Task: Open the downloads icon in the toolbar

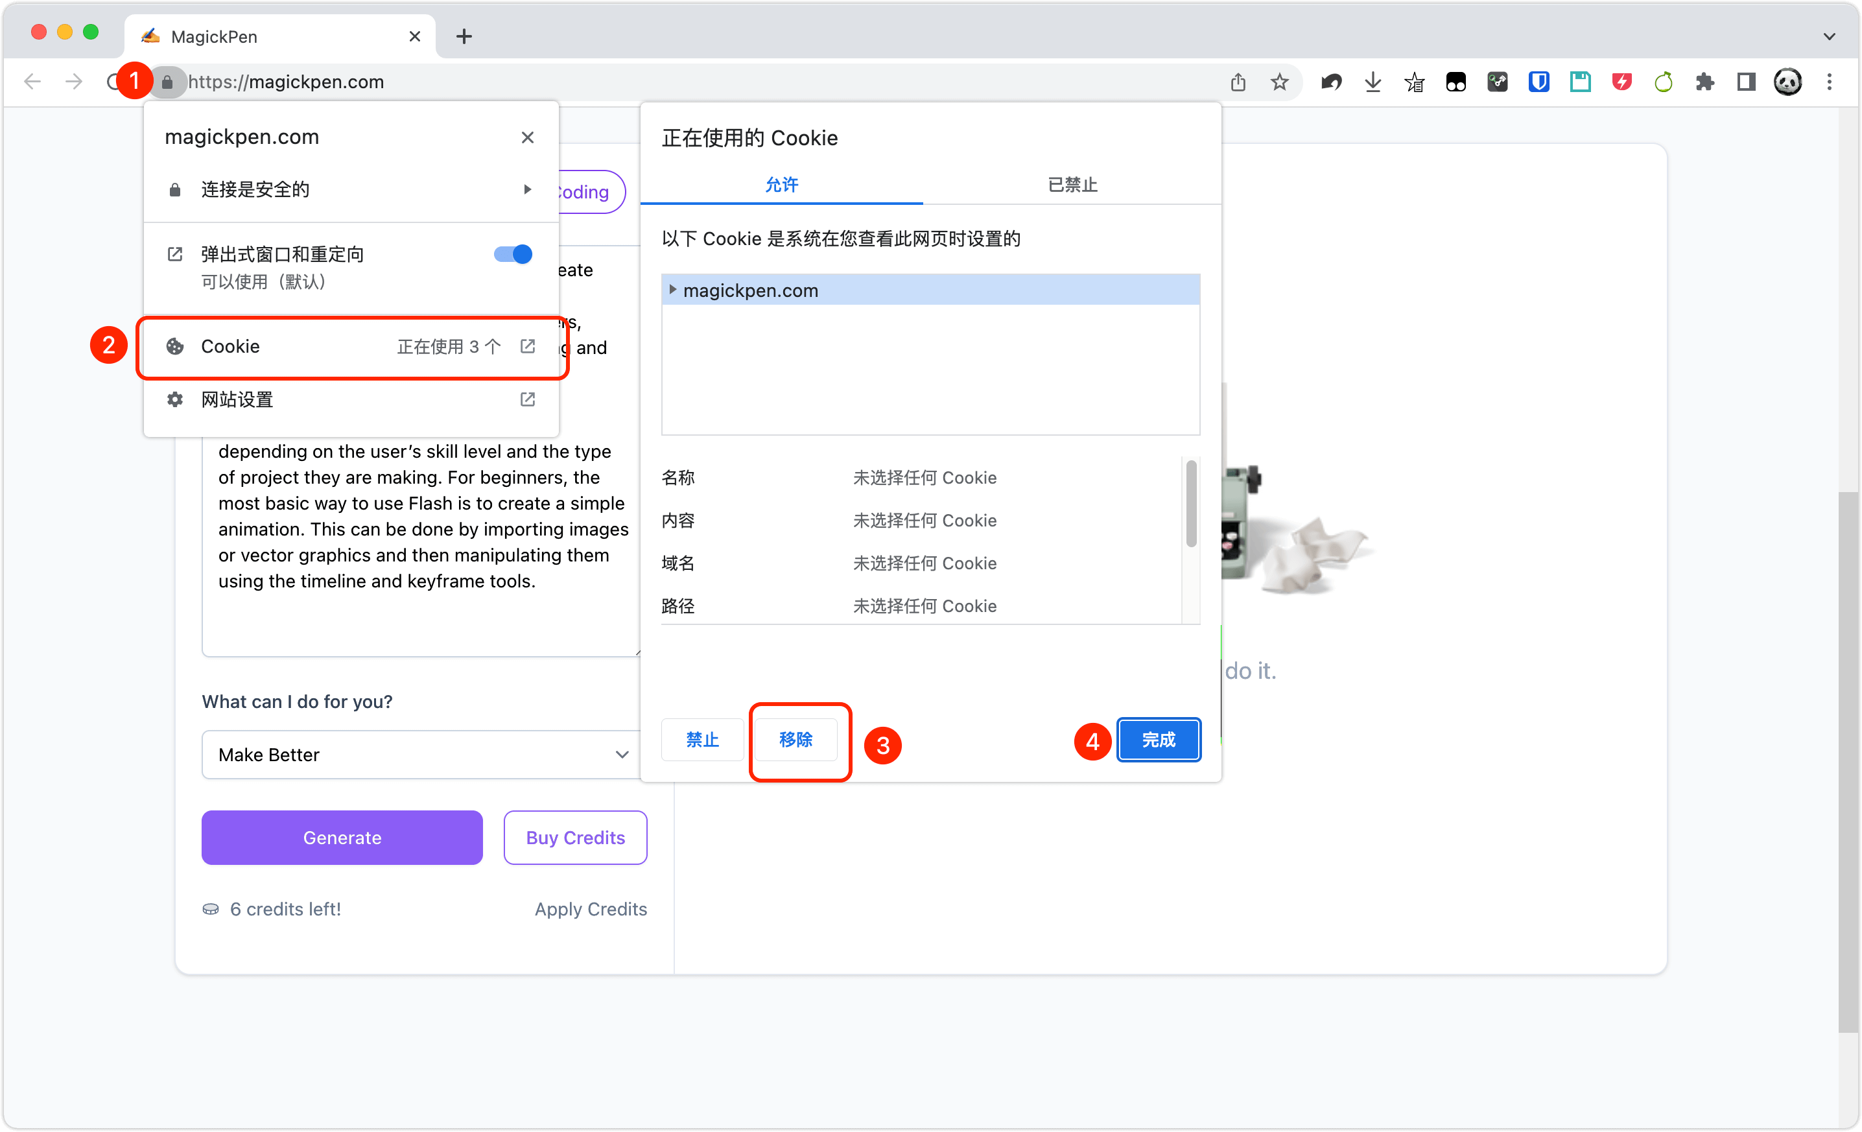Action: click(1373, 82)
